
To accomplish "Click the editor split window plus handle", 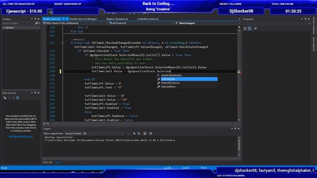I will coord(239,27).
